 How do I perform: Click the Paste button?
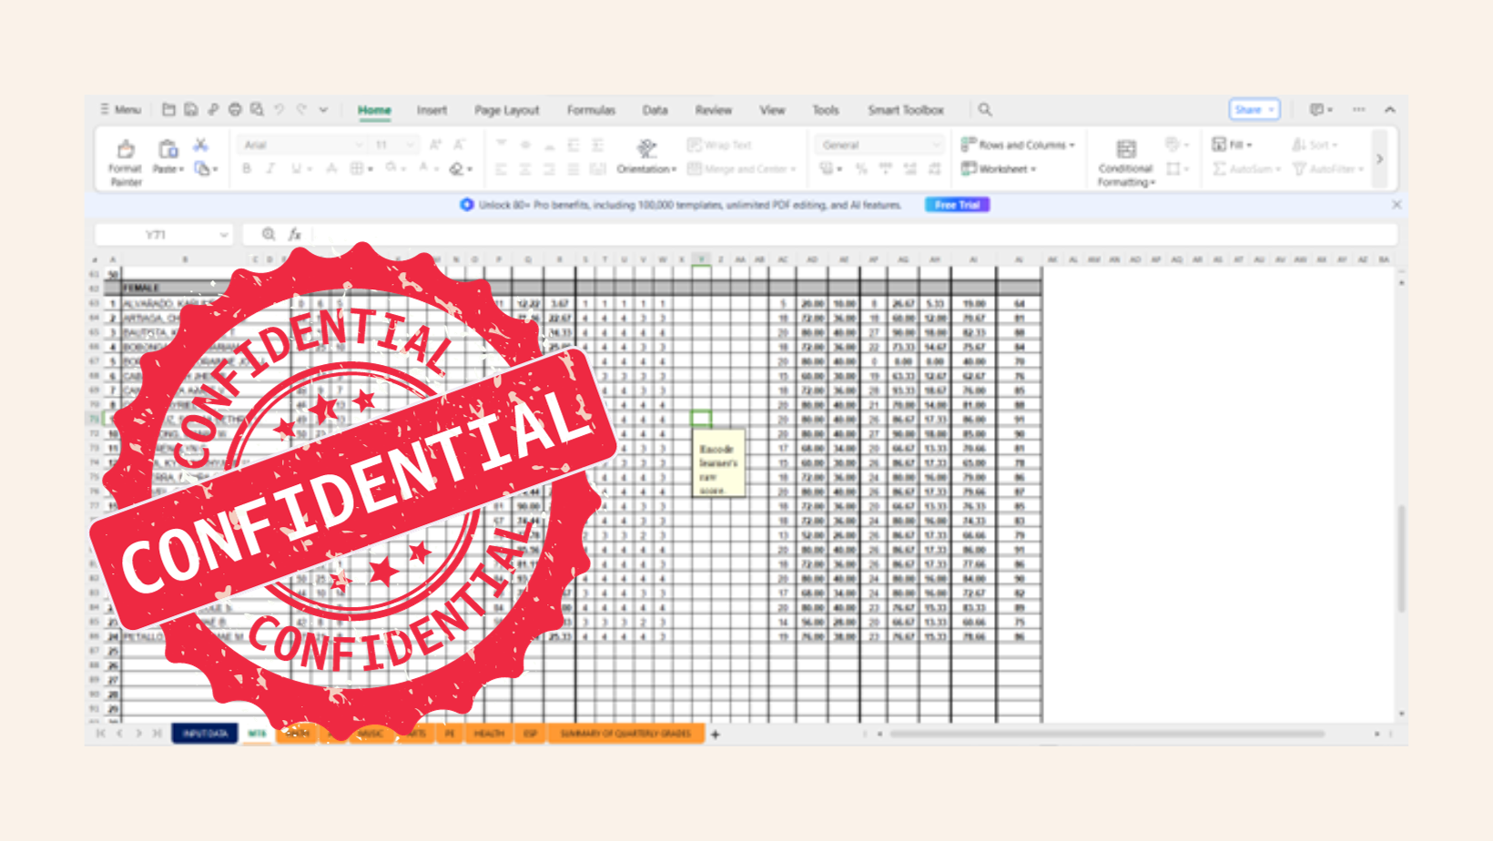pyautogui.click(x=168, y=156)
